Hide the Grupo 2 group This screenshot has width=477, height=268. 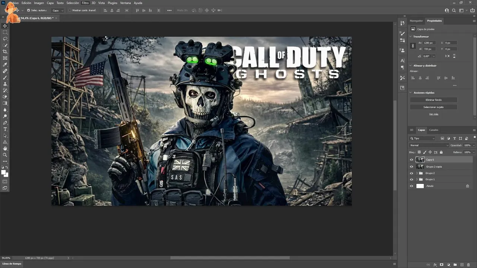tap(411, 173)
